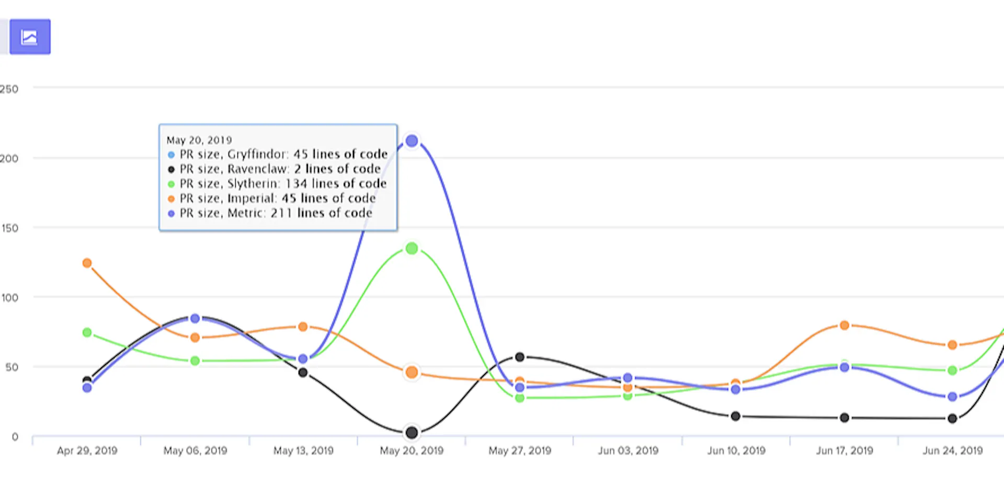This screenshot has height=501, width=1004.
Task: Select the green Slytherin point at 134 on May 20
Action: (x=412, y=248)
